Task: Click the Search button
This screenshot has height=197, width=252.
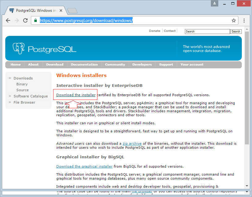Action: pos(236,32)
